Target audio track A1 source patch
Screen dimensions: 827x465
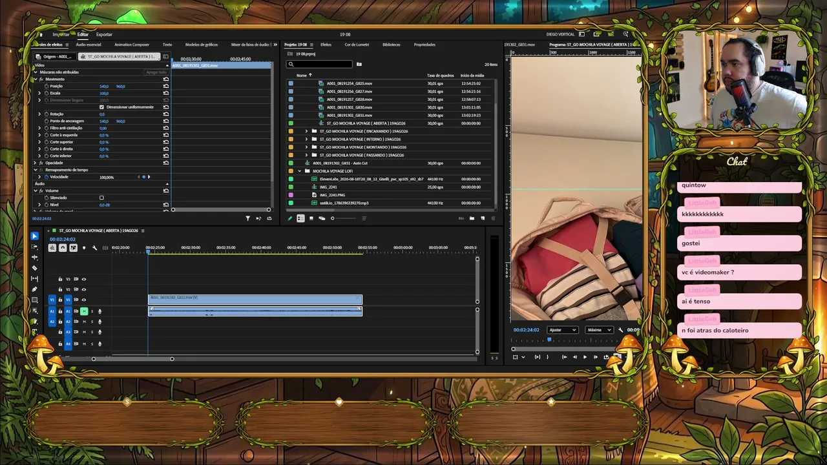pyautogui.click(x=52, y=311)
